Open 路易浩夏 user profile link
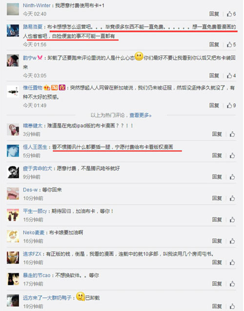 (x=33, y=27)
